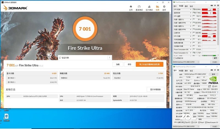
Task: Click the 重置 reset button in GPU-Z sensors
Action: click(x=215, y=58)
